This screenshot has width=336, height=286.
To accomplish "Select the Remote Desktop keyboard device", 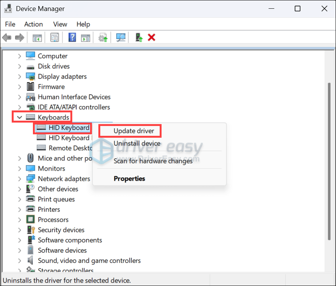I will click(65, 148).
